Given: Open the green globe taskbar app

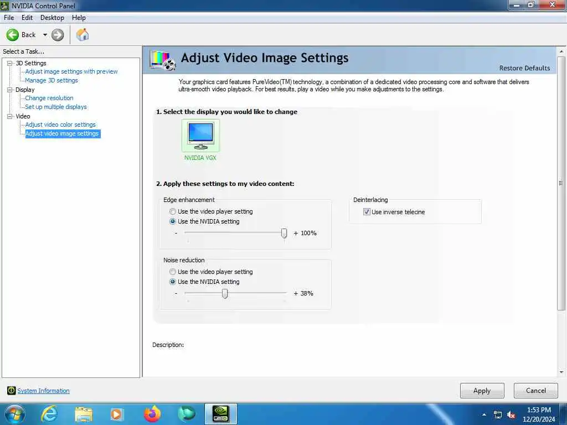Looking at the screenshot, I should pyautogui.click(x=187, y=414).
